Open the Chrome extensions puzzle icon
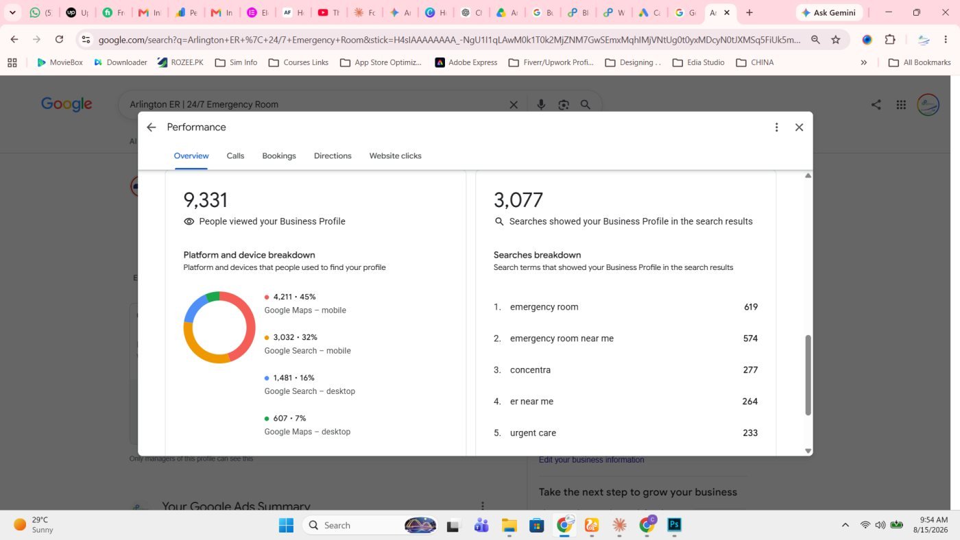Viewport: 960px width, 540px height. (890, 40)
